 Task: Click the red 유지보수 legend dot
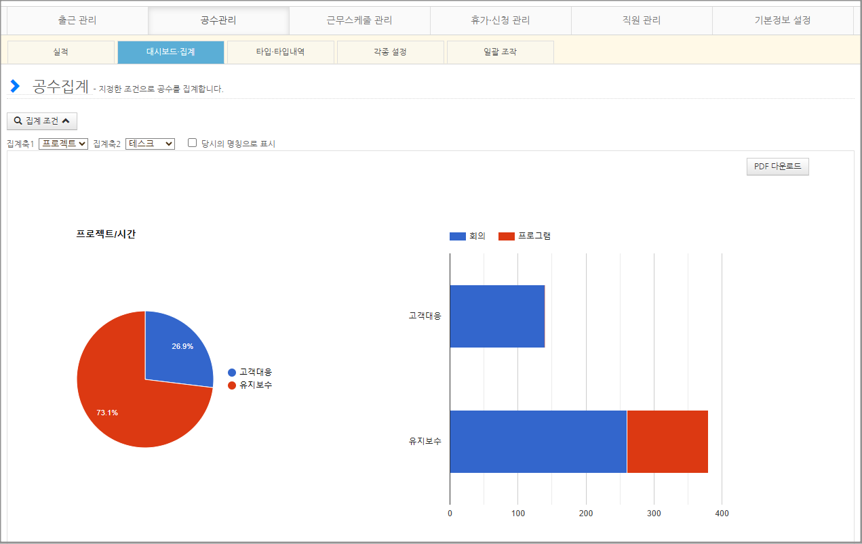pyautogui.click(x=232, y=385)
